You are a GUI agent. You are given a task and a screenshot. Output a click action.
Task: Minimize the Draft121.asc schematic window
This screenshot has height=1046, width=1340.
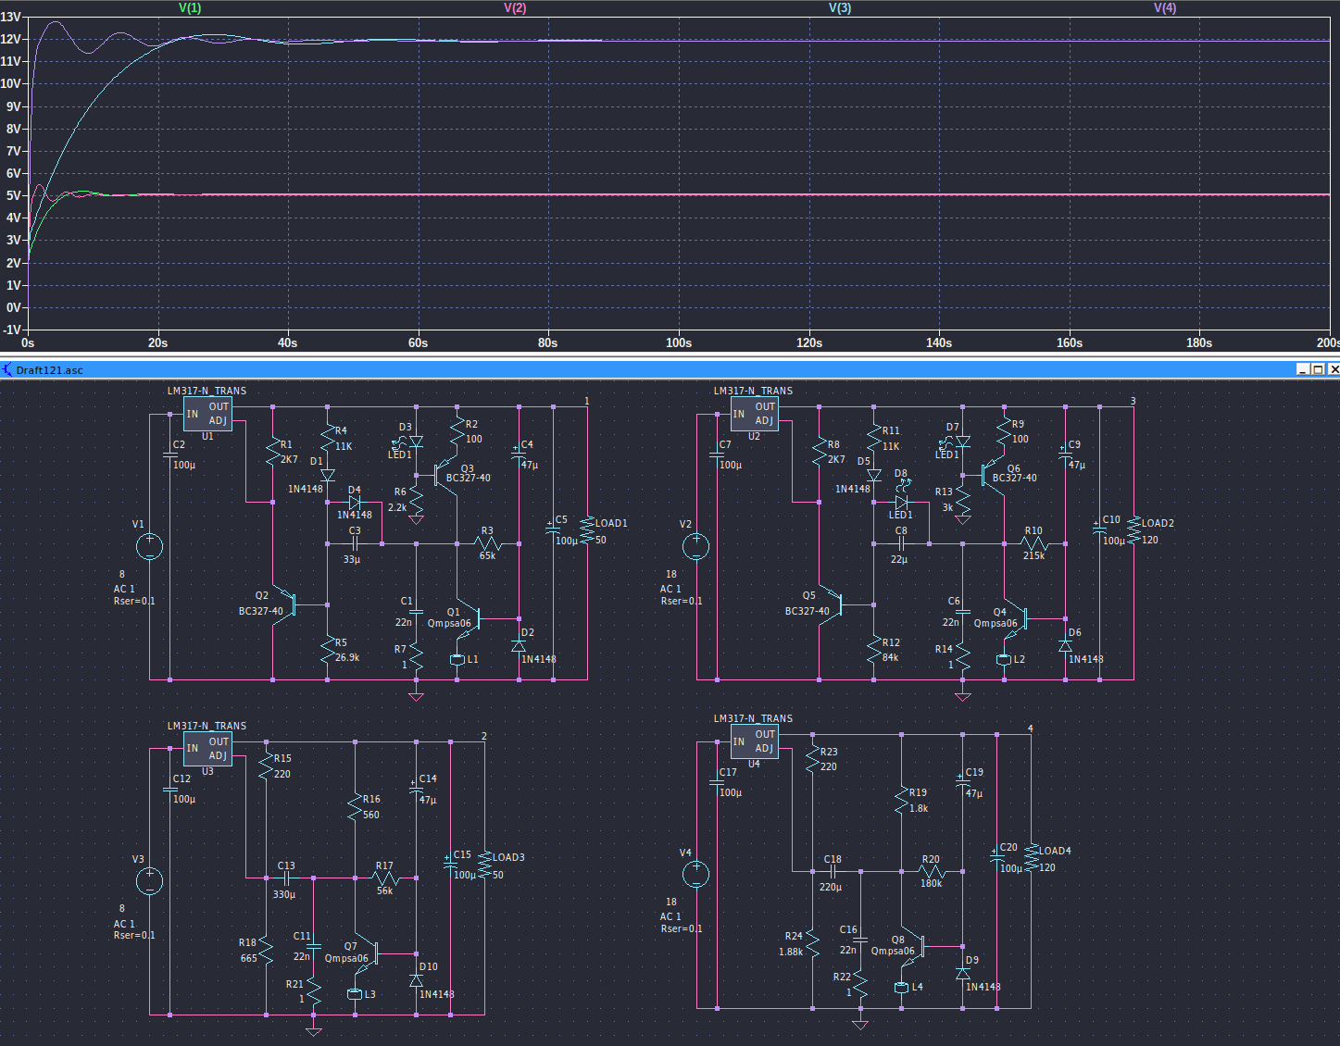[1303, 369]
